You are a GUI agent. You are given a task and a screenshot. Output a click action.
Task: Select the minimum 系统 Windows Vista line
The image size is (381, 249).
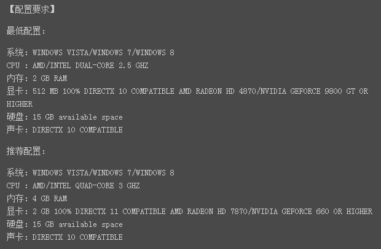click(90, 53)
